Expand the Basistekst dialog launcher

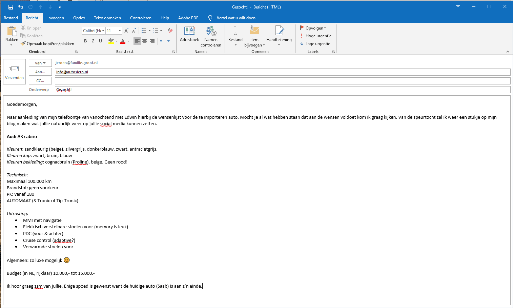[173, 52]
